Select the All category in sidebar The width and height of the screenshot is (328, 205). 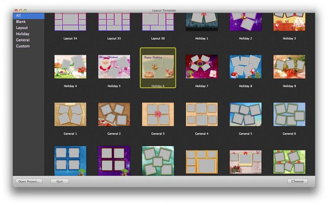29,15
